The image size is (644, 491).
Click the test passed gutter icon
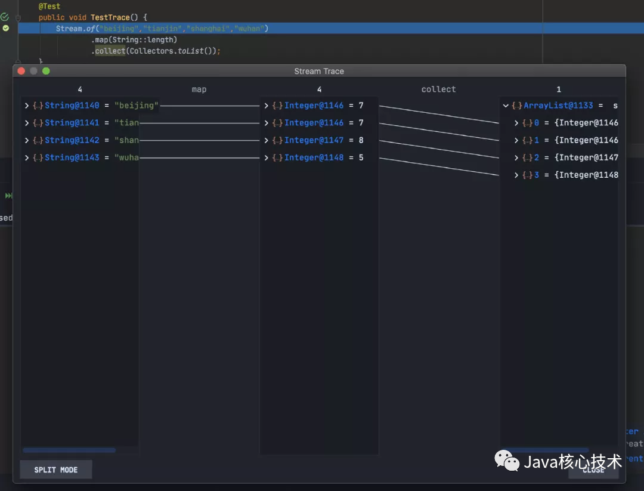point(5,17)
